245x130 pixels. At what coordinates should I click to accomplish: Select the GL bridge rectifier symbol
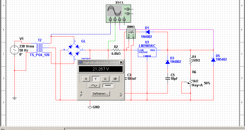coord(74,50)
